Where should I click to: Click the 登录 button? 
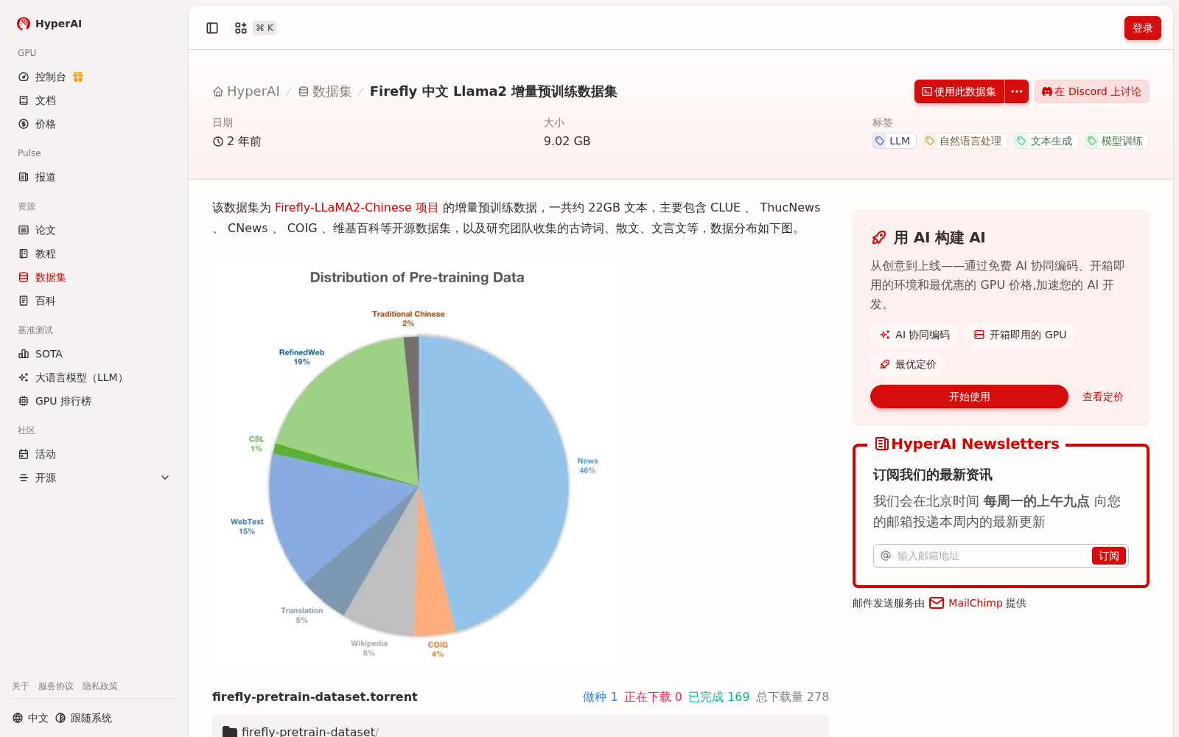(1143, 28)
